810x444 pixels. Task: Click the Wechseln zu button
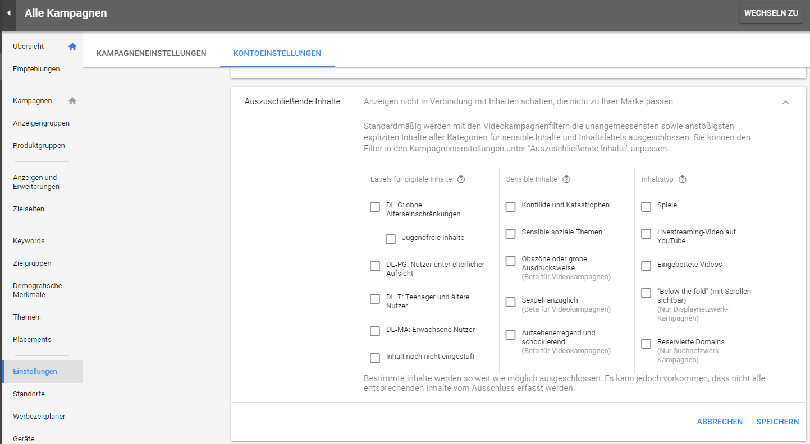tap(771, 13)
